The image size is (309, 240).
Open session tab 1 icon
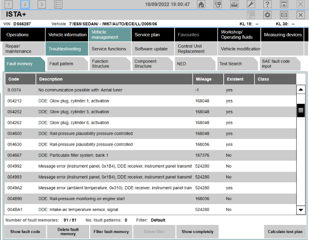pyautogui.click(x=8, y=4)
